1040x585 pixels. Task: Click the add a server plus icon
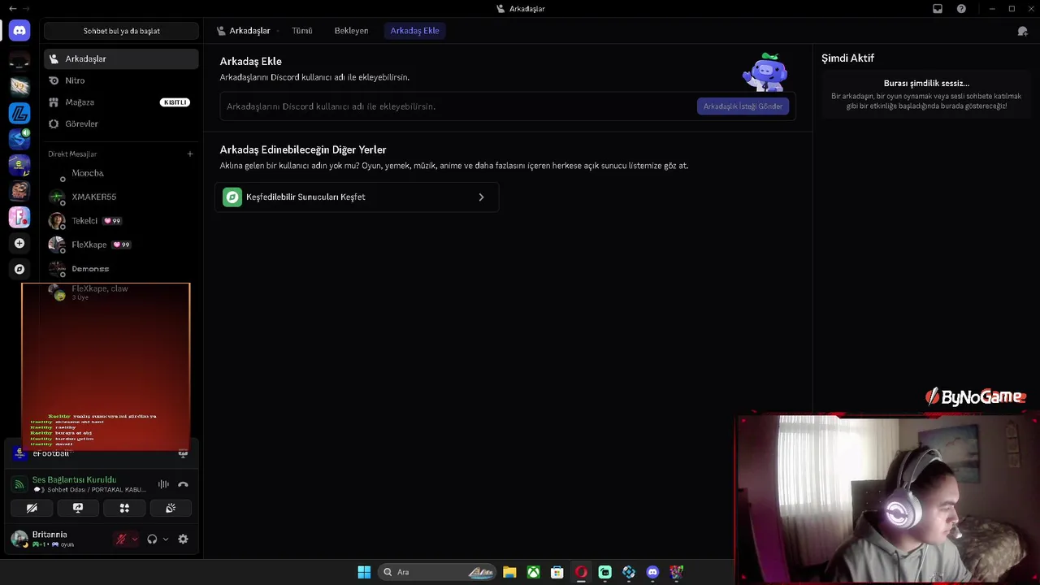[x=19, y=243]
